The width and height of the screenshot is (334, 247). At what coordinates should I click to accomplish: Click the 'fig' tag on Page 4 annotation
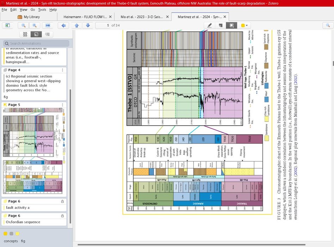(6, 97)
